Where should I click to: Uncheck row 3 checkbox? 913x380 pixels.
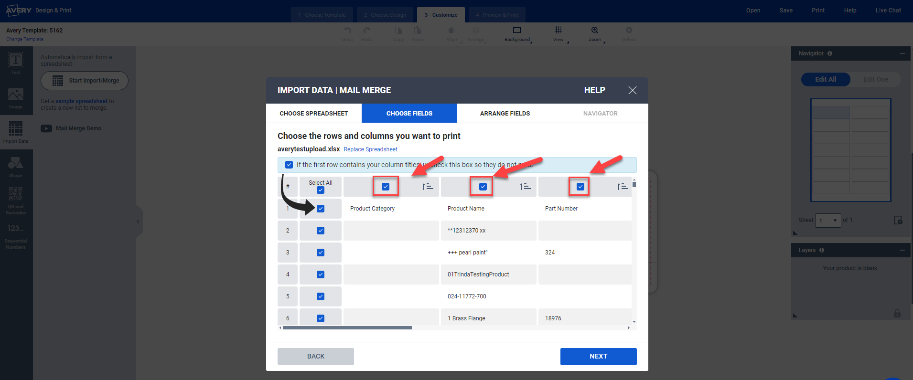tap(321, 253)
